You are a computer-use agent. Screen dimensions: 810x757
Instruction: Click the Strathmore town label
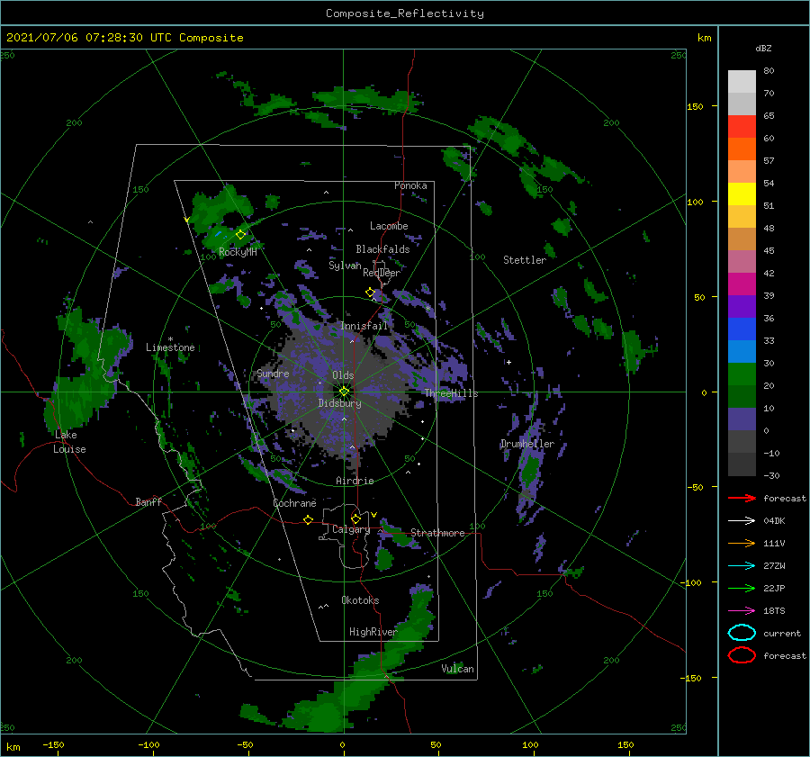tap(438, 533)
